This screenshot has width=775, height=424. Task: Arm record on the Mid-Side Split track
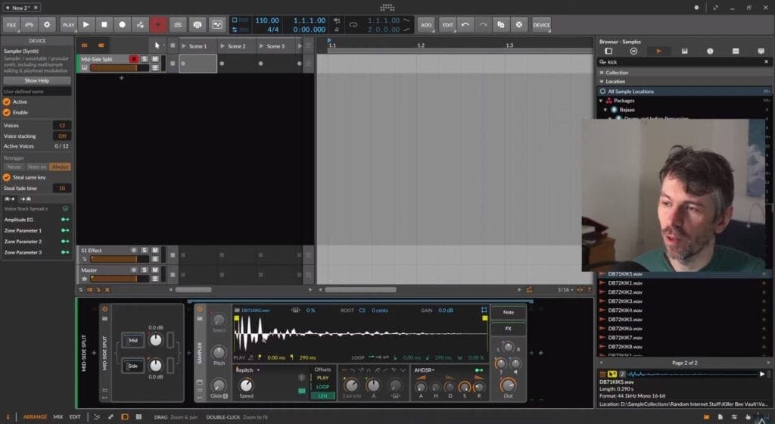coord(133,59)
